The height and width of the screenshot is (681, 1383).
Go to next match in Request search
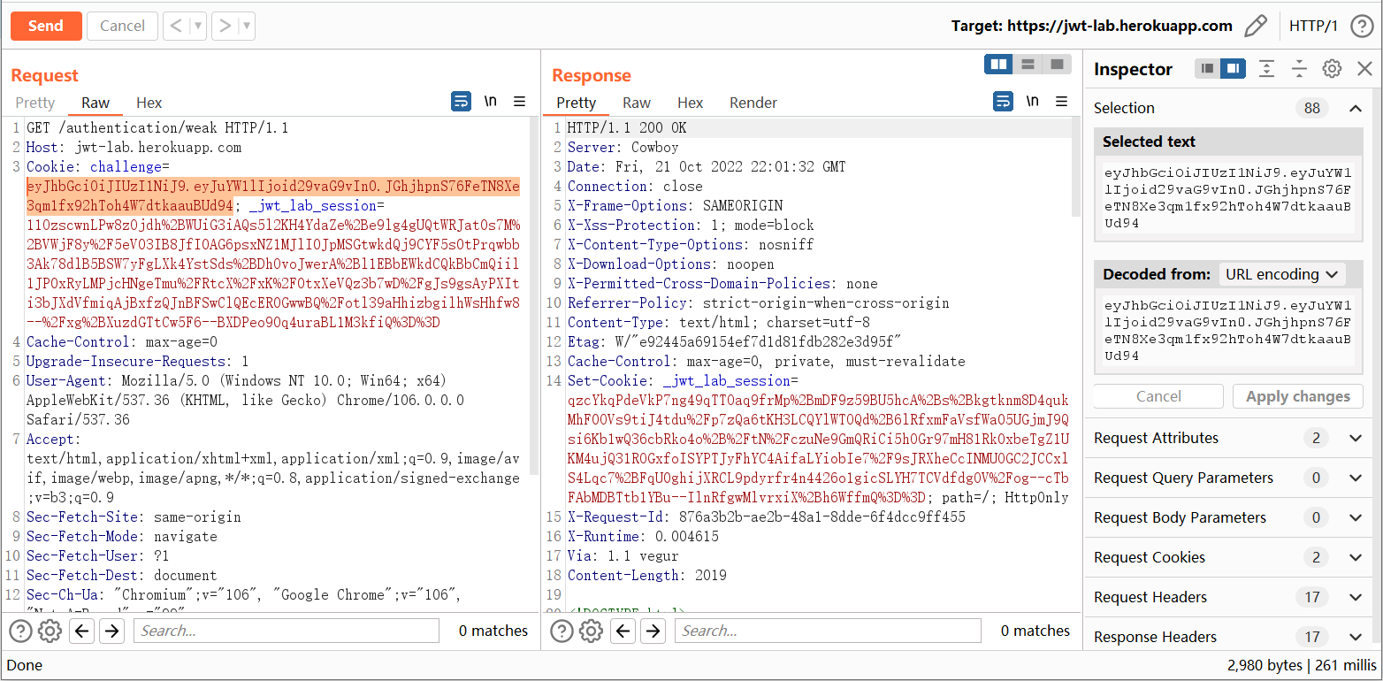pos(111,631)
